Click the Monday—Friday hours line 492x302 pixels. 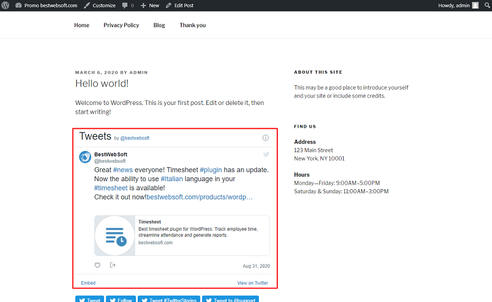tap(336, 183)
